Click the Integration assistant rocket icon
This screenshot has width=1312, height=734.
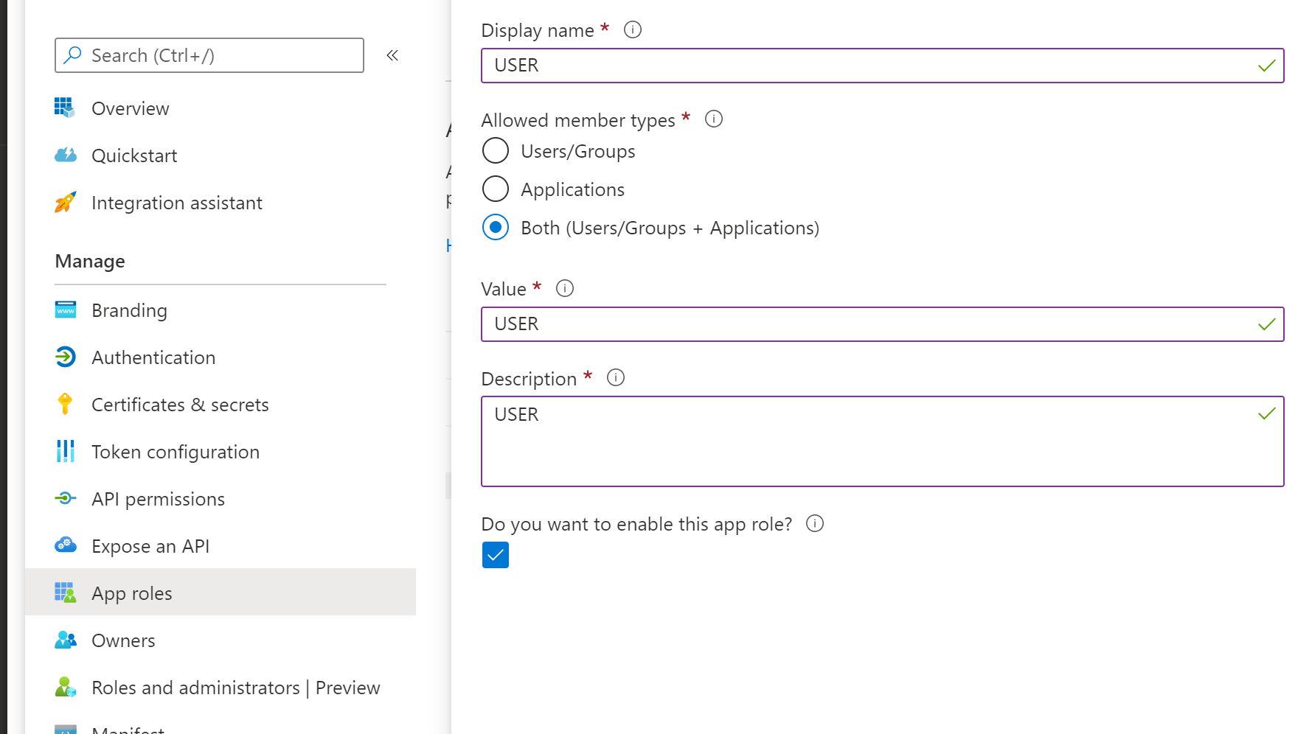(65, 202)
